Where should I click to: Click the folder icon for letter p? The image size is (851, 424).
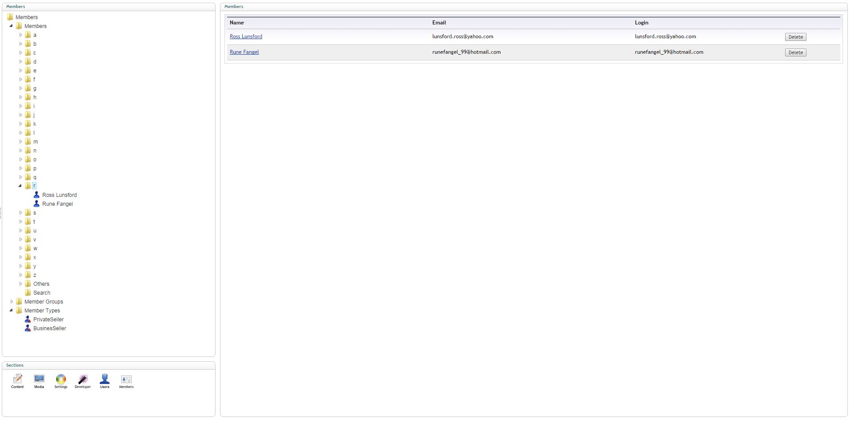tap(28, 168)
